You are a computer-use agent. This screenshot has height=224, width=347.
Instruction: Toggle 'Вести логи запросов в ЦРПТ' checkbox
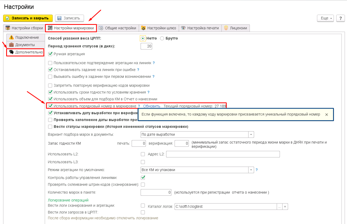143,212
